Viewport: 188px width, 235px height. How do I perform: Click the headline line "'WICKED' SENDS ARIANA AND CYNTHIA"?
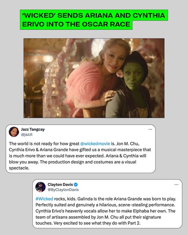tap(94, 15)
